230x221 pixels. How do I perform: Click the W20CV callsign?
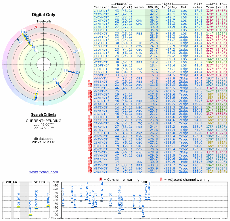point(99,130)
